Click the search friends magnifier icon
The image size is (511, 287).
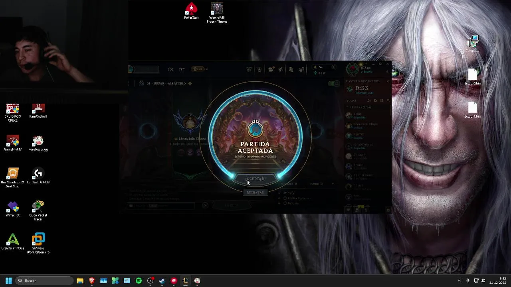coord(388,100)
